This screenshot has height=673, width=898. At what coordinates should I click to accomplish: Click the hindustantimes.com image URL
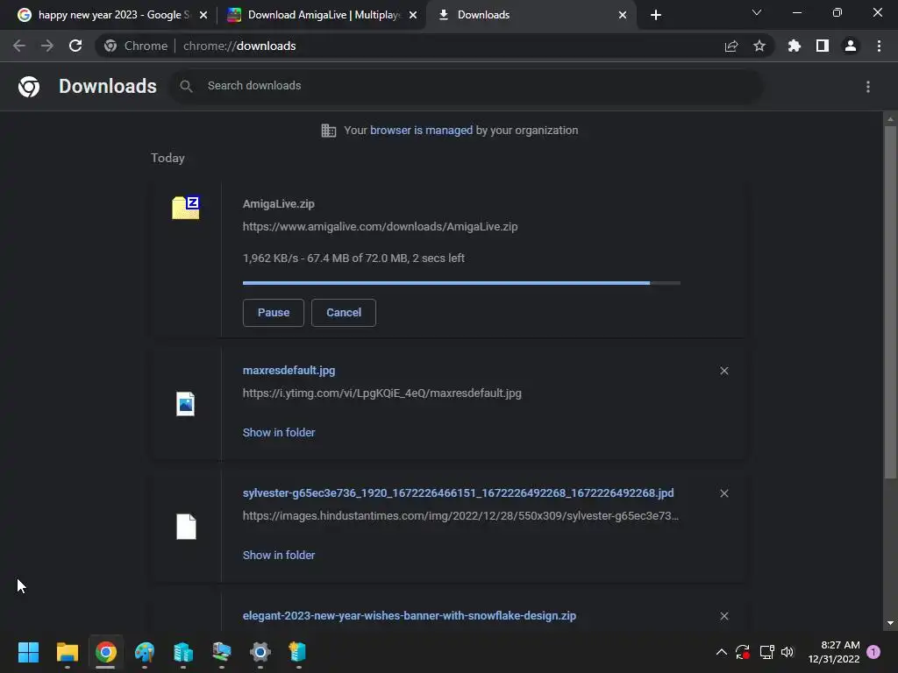(460, 515)
